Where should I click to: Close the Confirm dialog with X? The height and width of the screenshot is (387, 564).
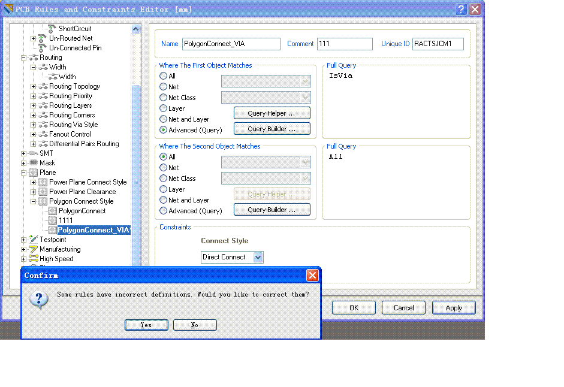coord(312,276)
